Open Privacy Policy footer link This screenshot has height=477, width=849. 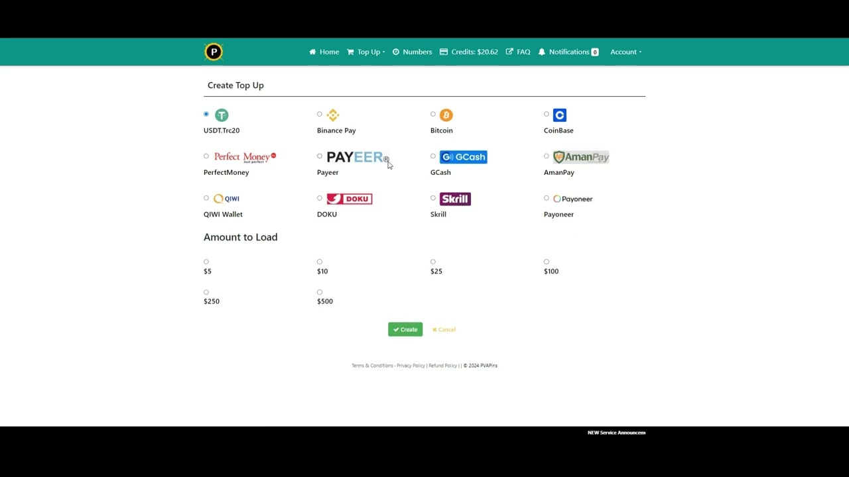tap(411, 366)
